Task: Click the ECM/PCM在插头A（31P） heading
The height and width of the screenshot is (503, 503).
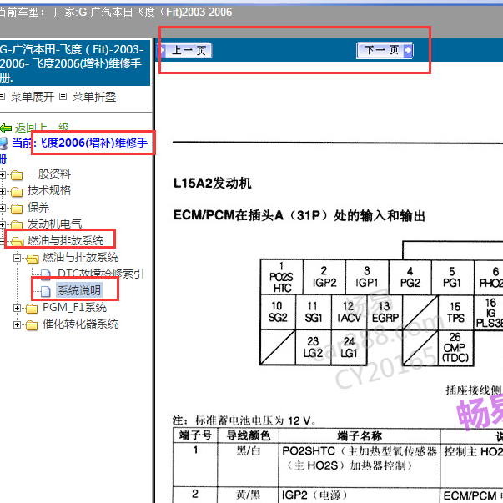Action: coord(299,215)
